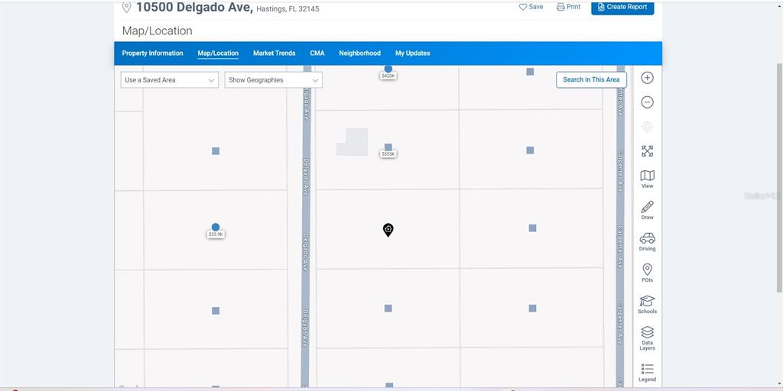Open the Driving directions tool
The image size is (783, 391).
[x=647, y=241]
